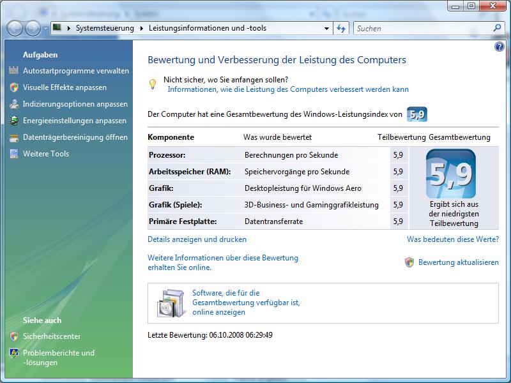Image resolution: width=511 pixels, height=383 pixels.
Task: Click the Energieeinstellungen icon
Action: 13,121
